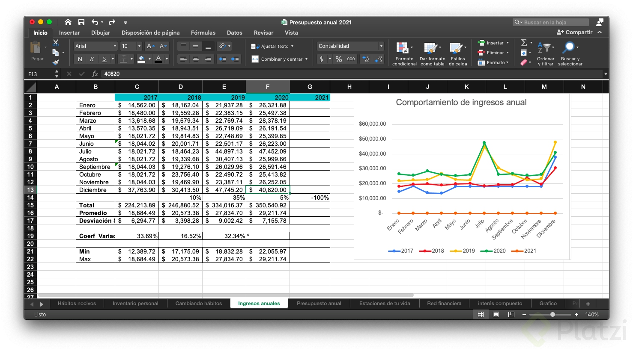
Task: Apply the red font color A
Action: (158, 59)
